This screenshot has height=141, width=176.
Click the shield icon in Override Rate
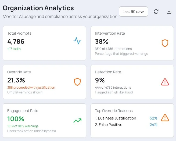point(77,82)
